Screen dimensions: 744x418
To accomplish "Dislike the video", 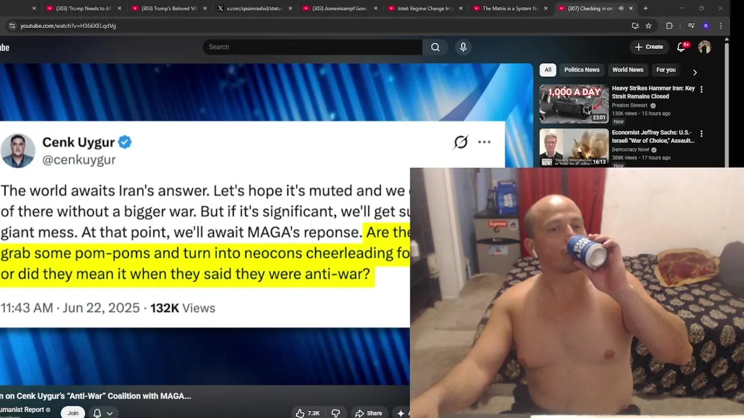I will pos(335,413).
